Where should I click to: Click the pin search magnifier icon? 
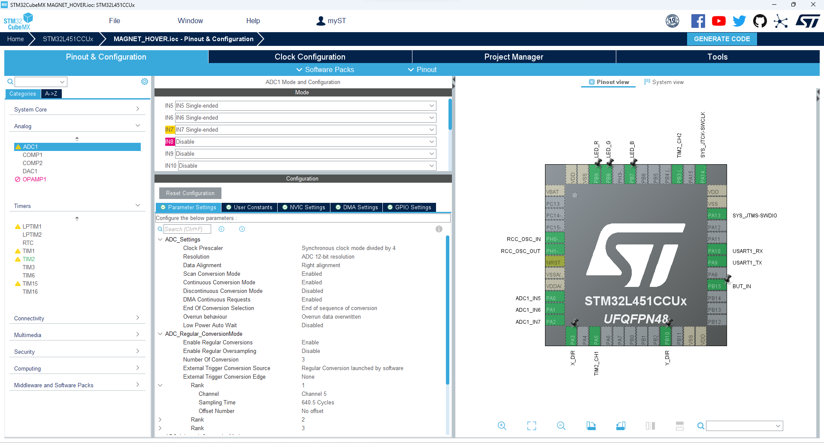pos(700,425)
